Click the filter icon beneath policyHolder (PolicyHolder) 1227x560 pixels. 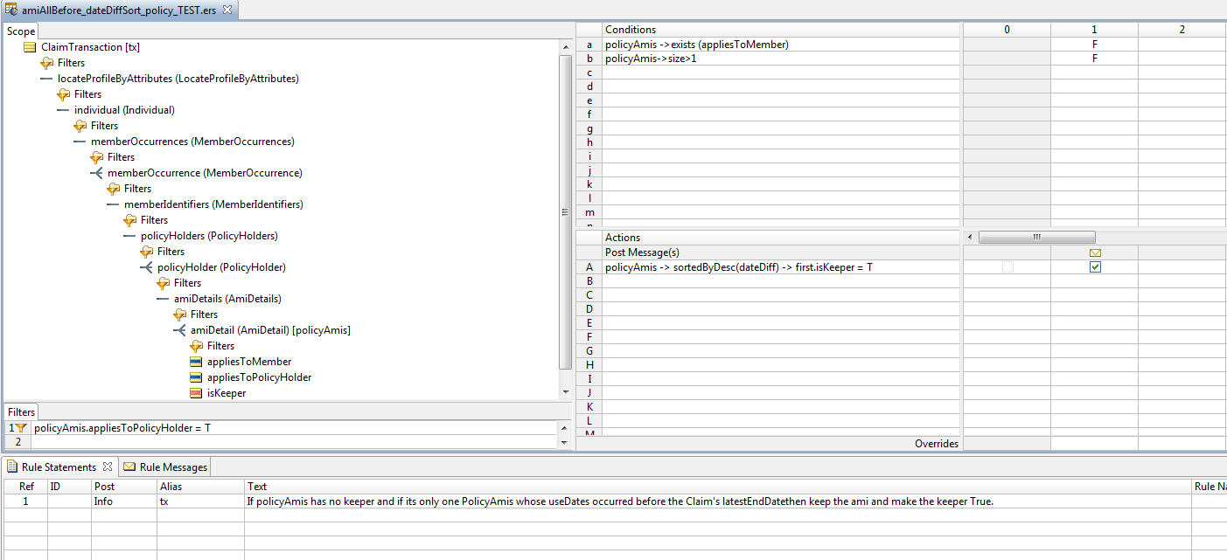164,283
